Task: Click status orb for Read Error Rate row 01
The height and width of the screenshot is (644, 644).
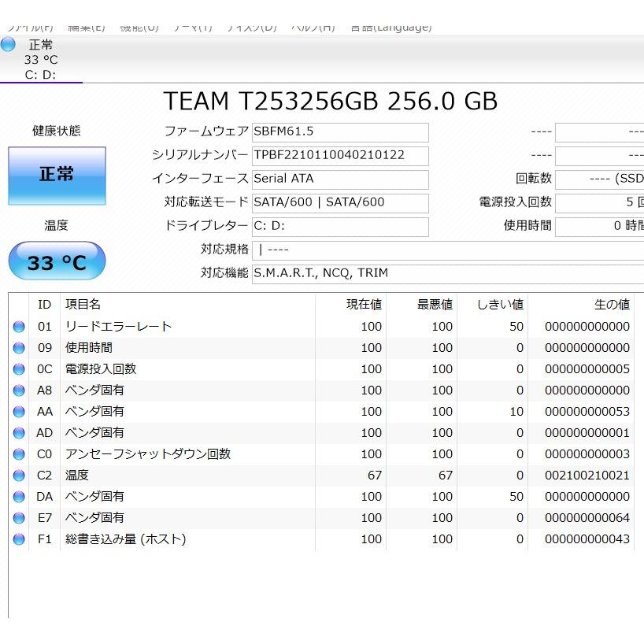Action: pyautogui.click(x=19, y=327)
